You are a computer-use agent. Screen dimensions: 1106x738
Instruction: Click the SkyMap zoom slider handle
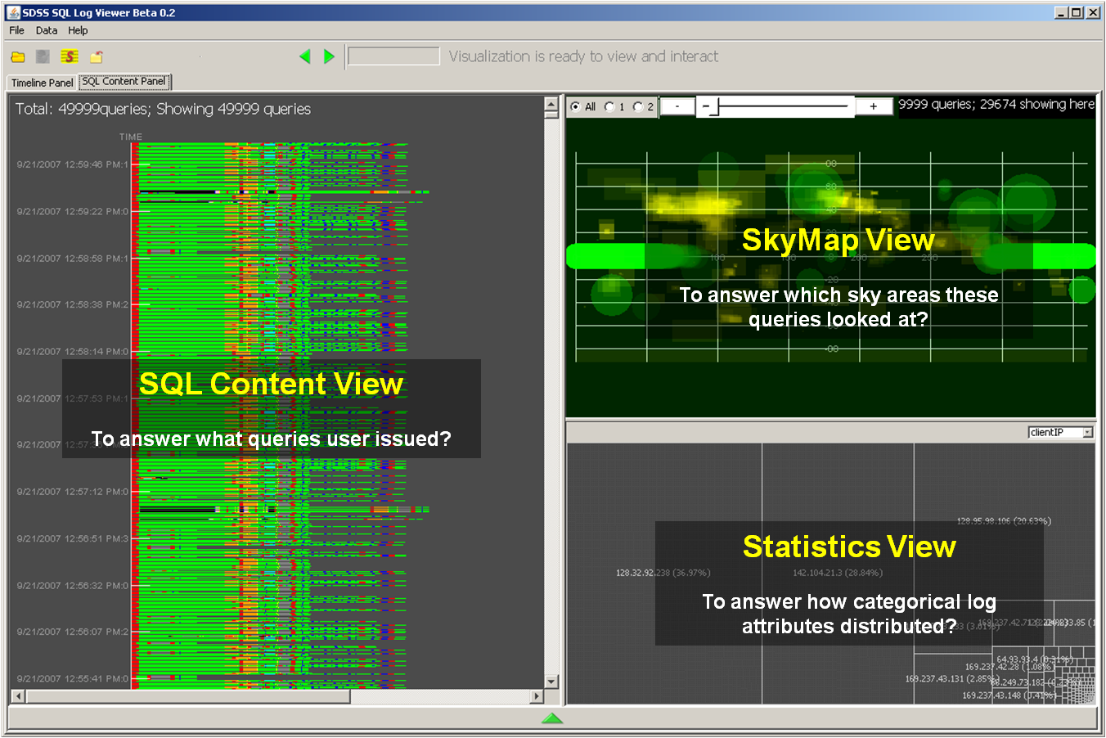[x=713, y=106]
